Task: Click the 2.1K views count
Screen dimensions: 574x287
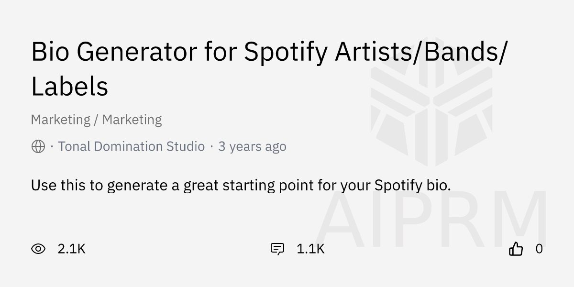Action: pyautogui.click(x=71, y=249)
